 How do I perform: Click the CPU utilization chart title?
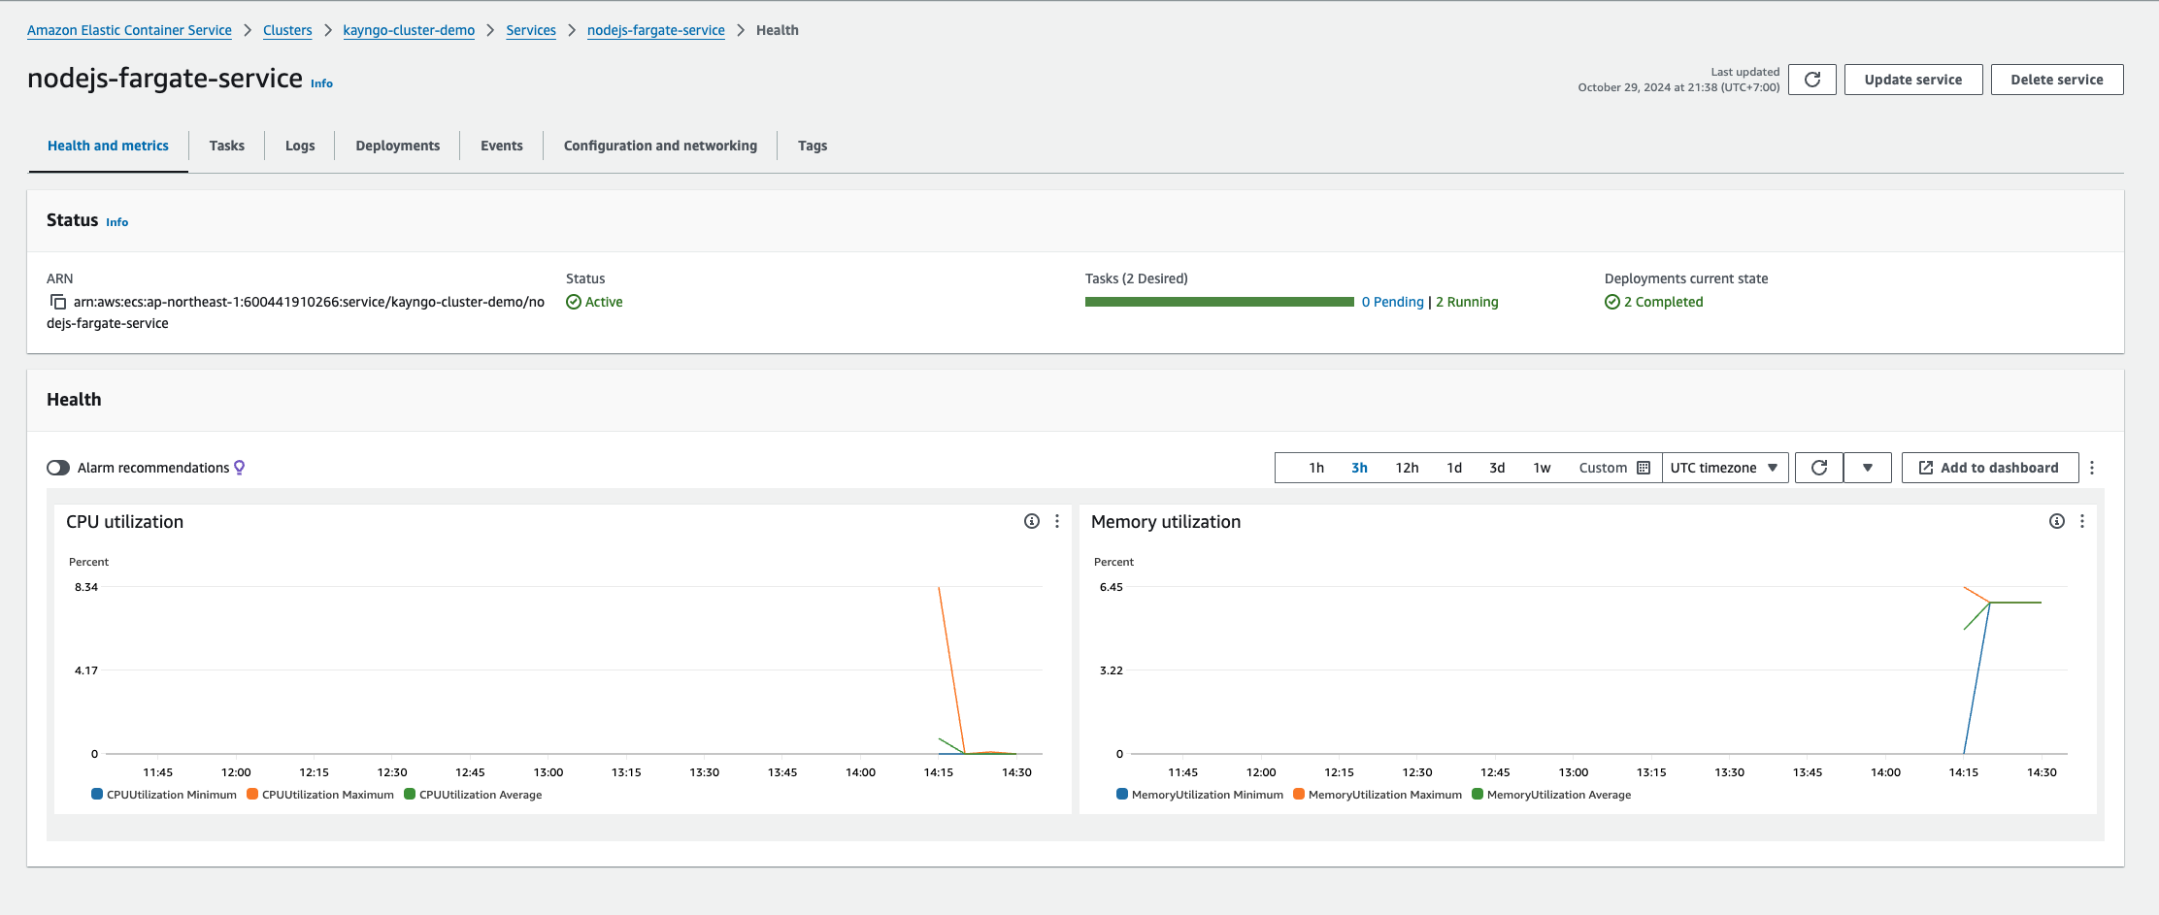[124, 522]
